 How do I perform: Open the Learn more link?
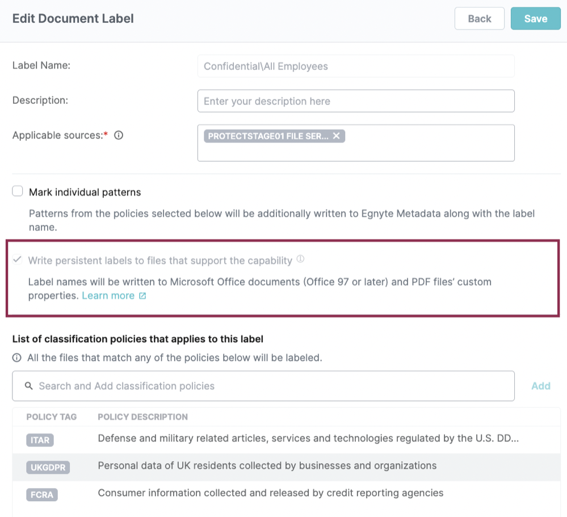(x=108, y=295)
